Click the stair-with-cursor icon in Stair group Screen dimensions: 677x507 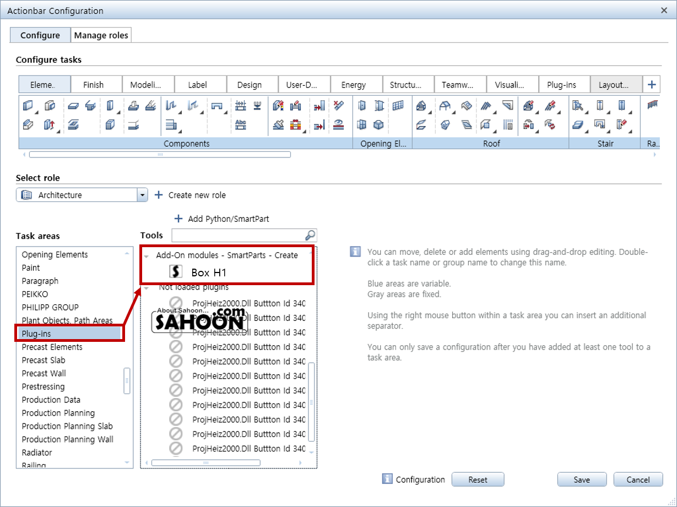click(x=577, y=105)
